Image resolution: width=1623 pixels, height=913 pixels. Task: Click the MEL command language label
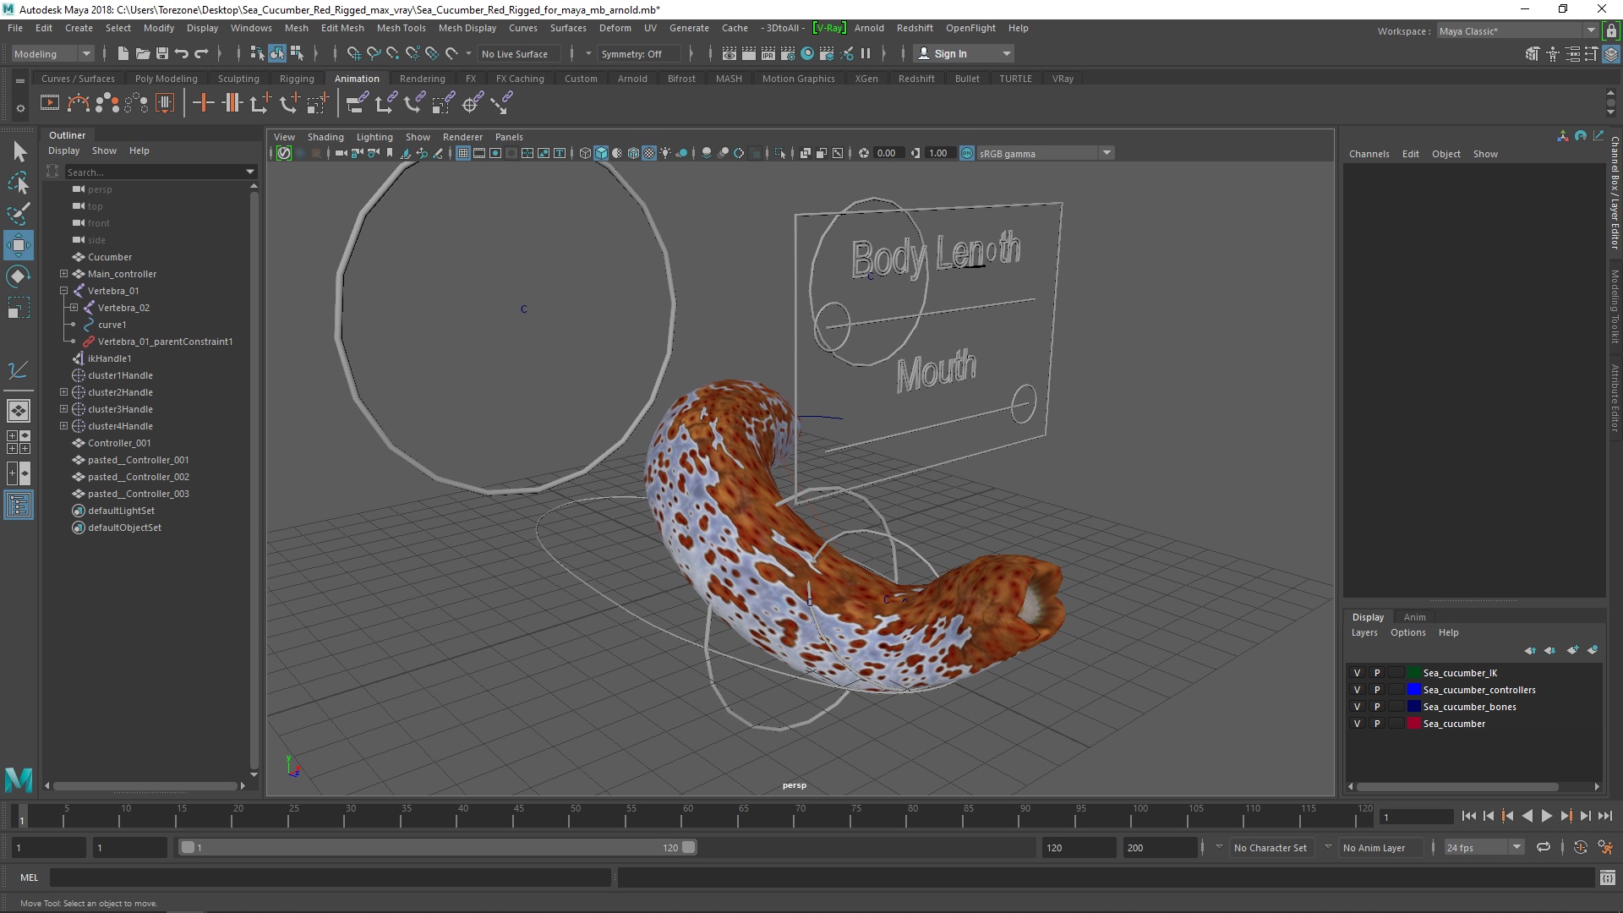coord(30,877)
